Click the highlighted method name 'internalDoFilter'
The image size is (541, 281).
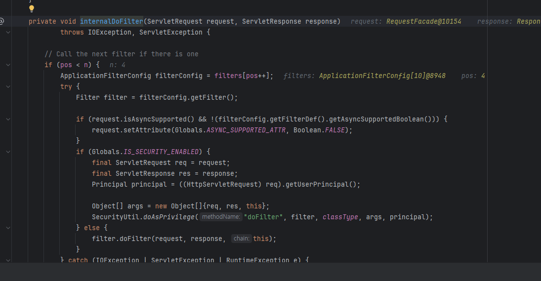pos(112,21)
